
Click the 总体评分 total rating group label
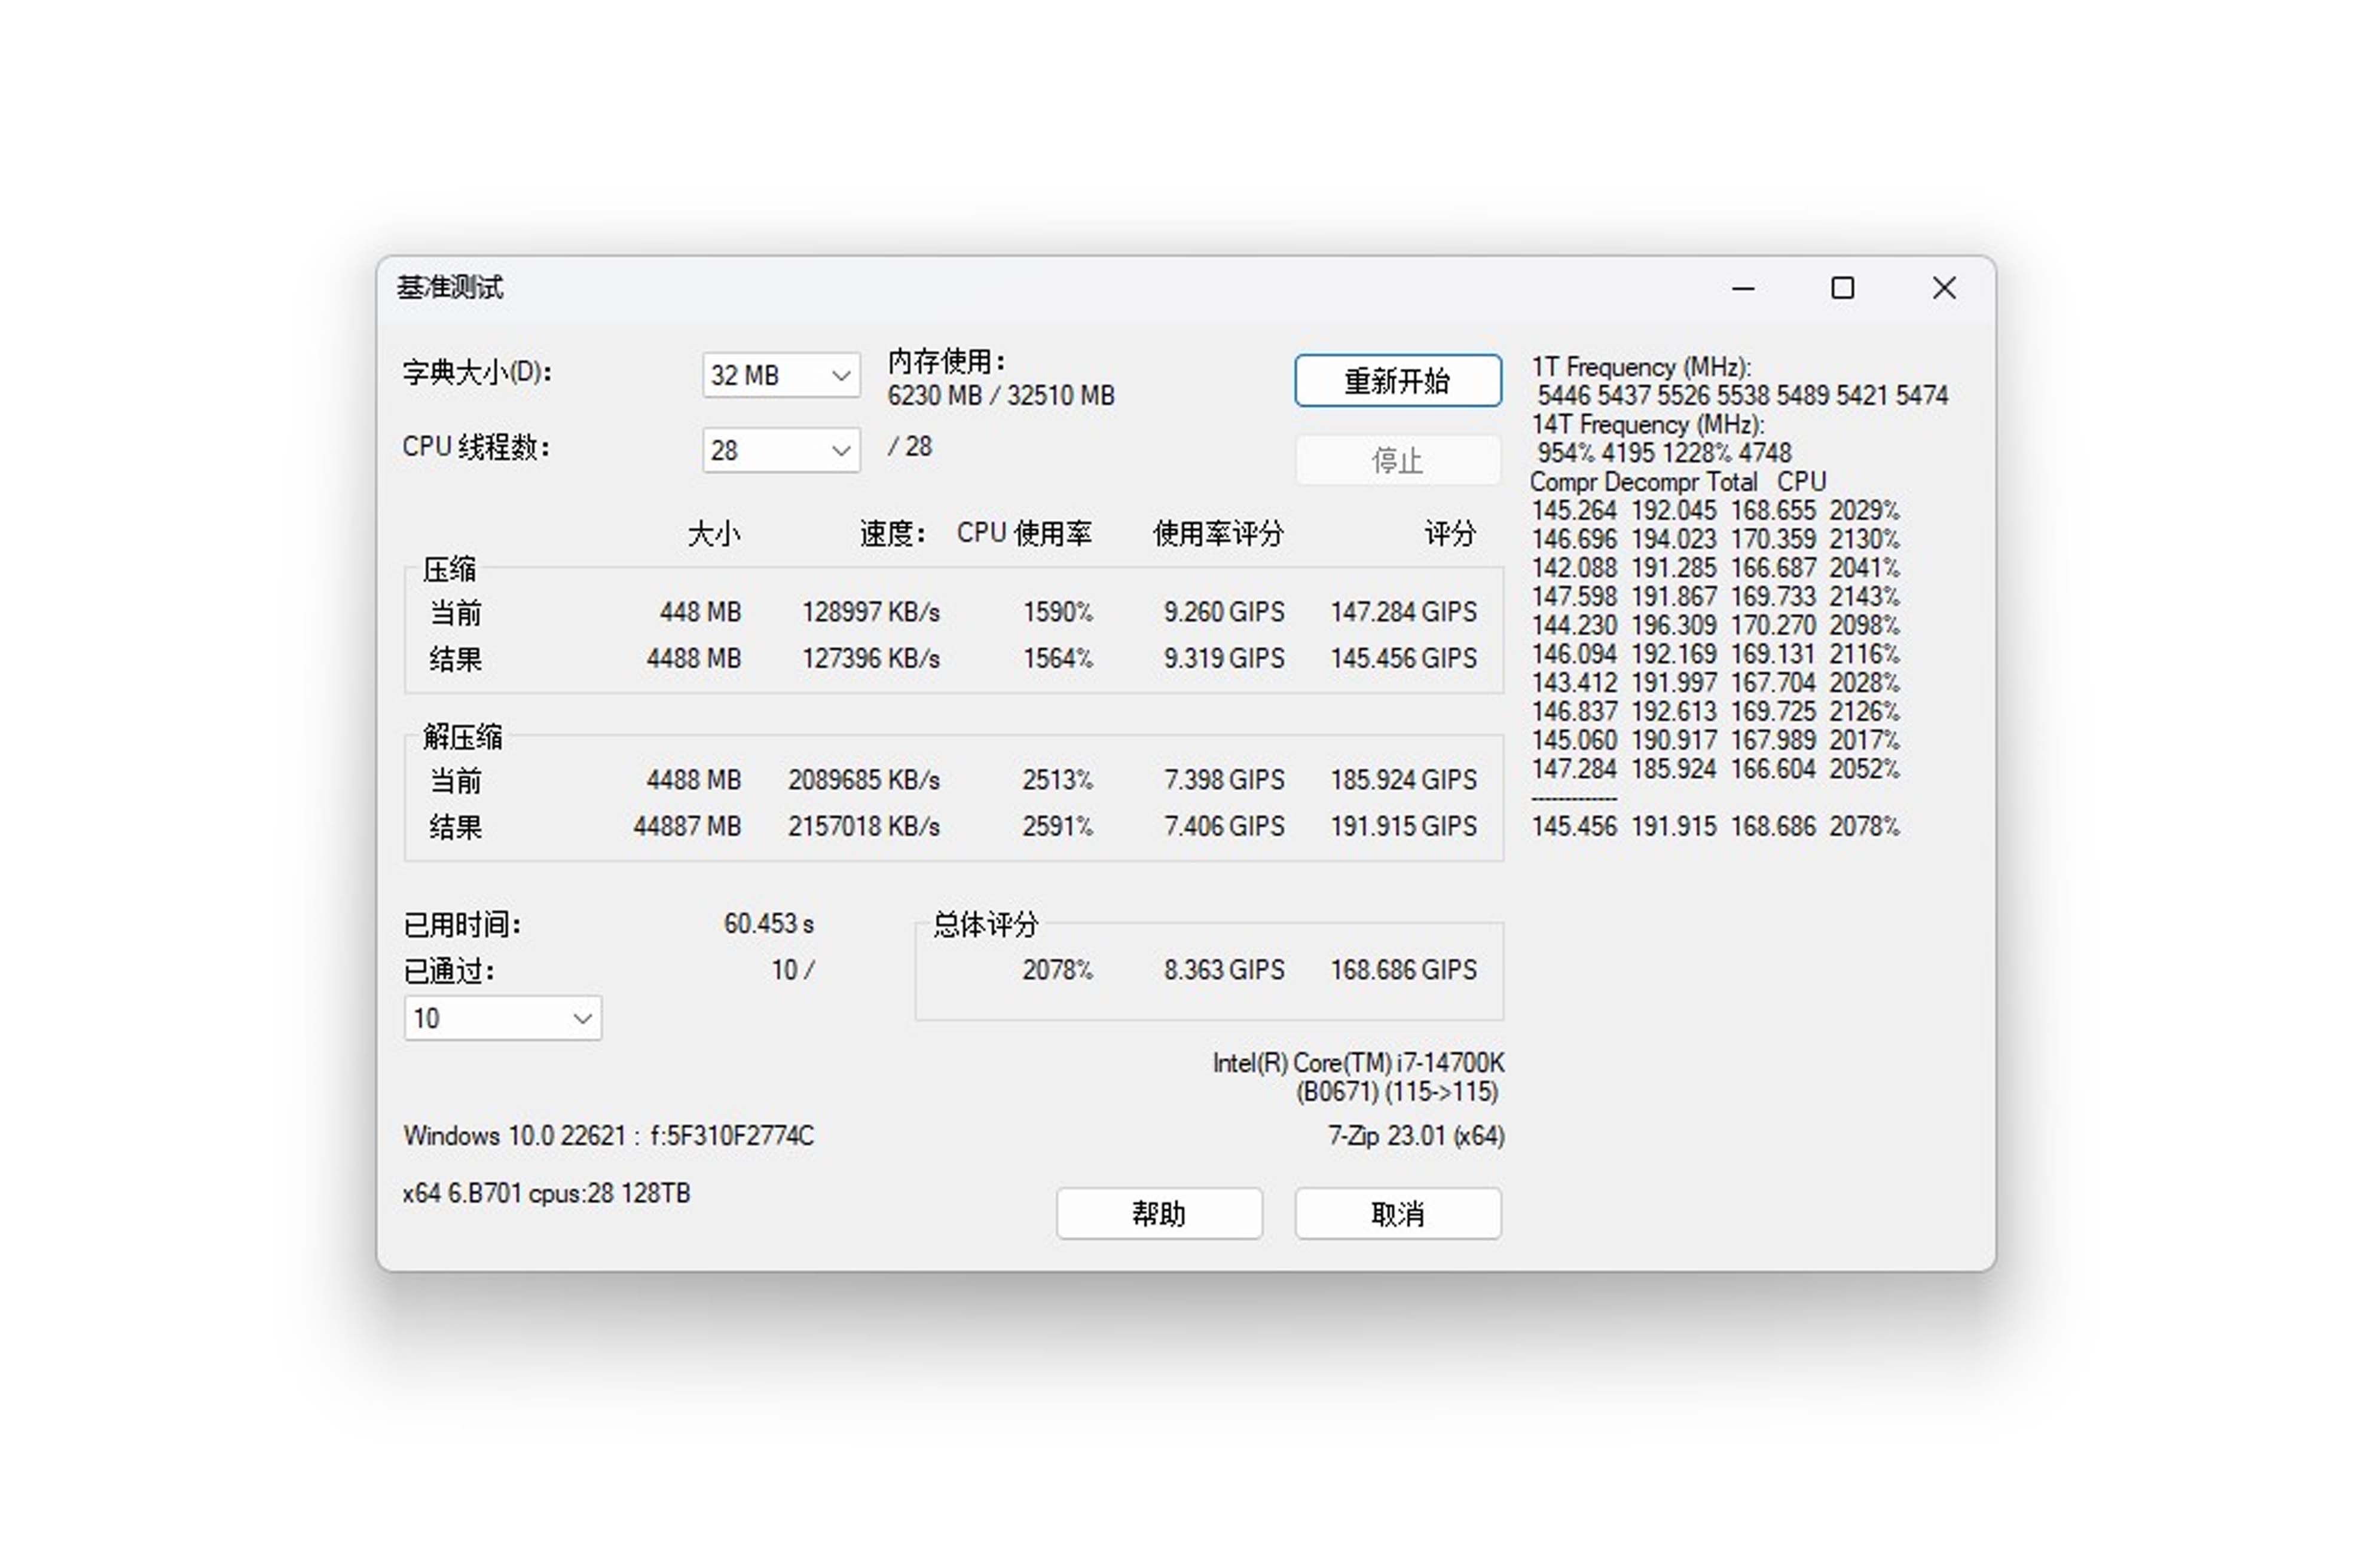(x=986, y=924)
